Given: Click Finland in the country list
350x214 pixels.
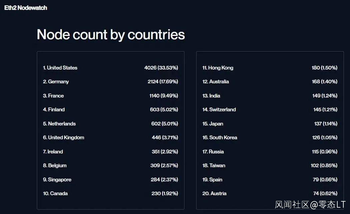Looking at the screenshot, I should [x=56, y=109].
